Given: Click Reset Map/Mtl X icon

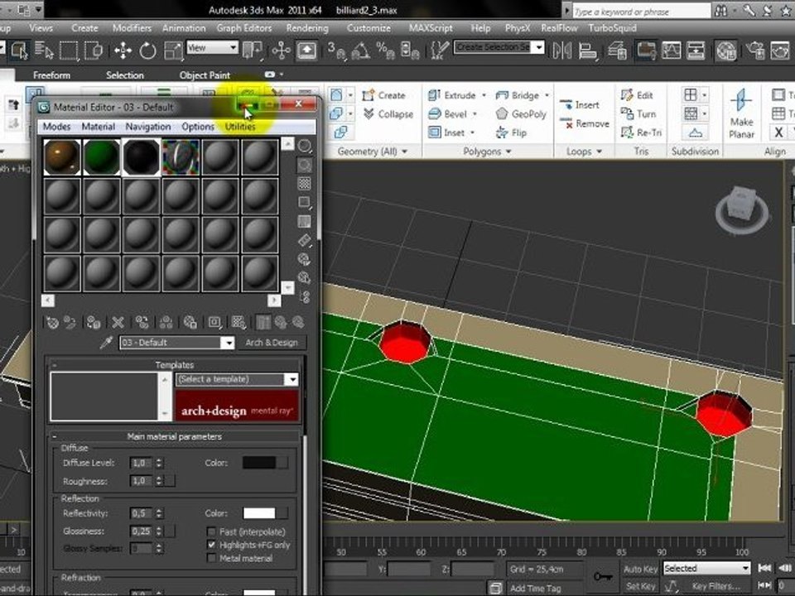Looking at the screenshot, I should click(118, 322).
